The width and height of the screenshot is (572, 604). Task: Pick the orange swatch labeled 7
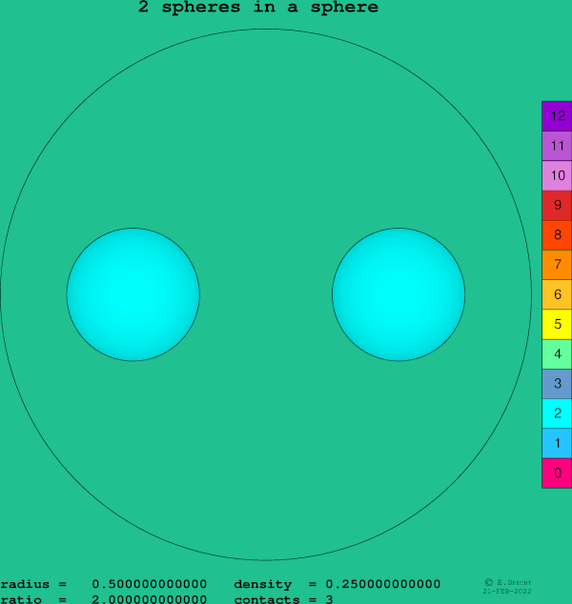point(557,265)
